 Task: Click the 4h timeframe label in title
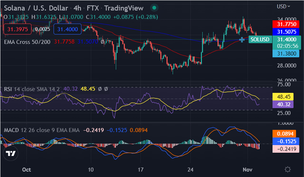pos(77,8)
